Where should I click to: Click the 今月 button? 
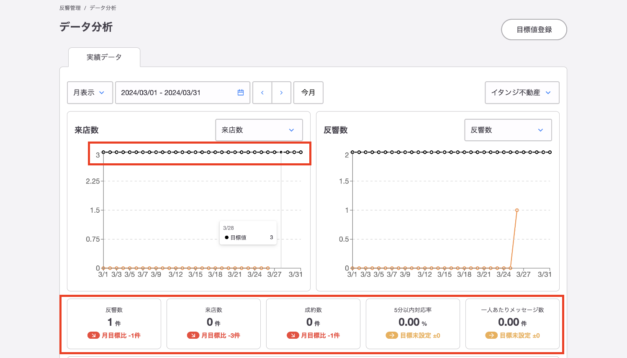click(308, 93)
